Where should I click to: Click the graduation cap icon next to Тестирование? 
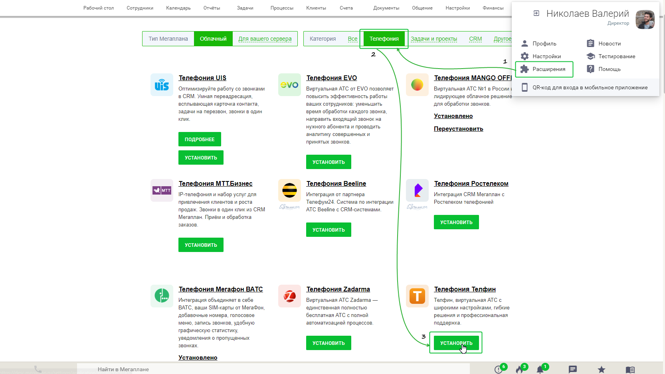pos(590,56)
